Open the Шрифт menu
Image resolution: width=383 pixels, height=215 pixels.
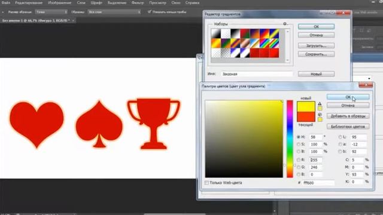point(96,2)
